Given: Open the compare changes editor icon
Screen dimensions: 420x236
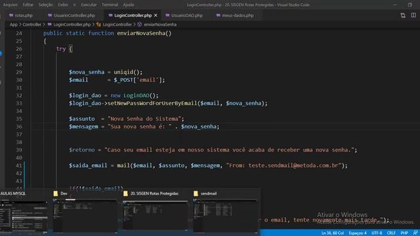Looking at the screenshot, I should click(403, 15).
